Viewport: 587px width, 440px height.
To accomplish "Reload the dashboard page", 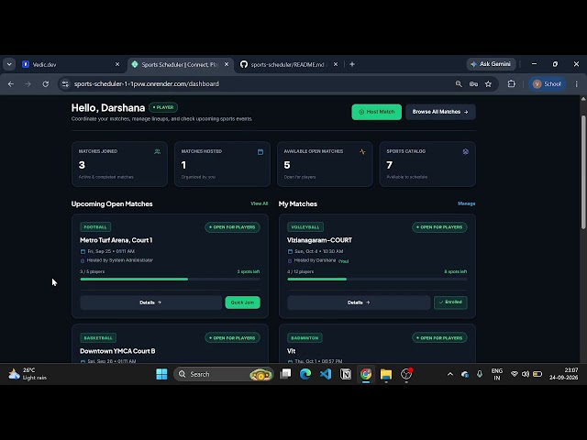I will tap(46, 83).
